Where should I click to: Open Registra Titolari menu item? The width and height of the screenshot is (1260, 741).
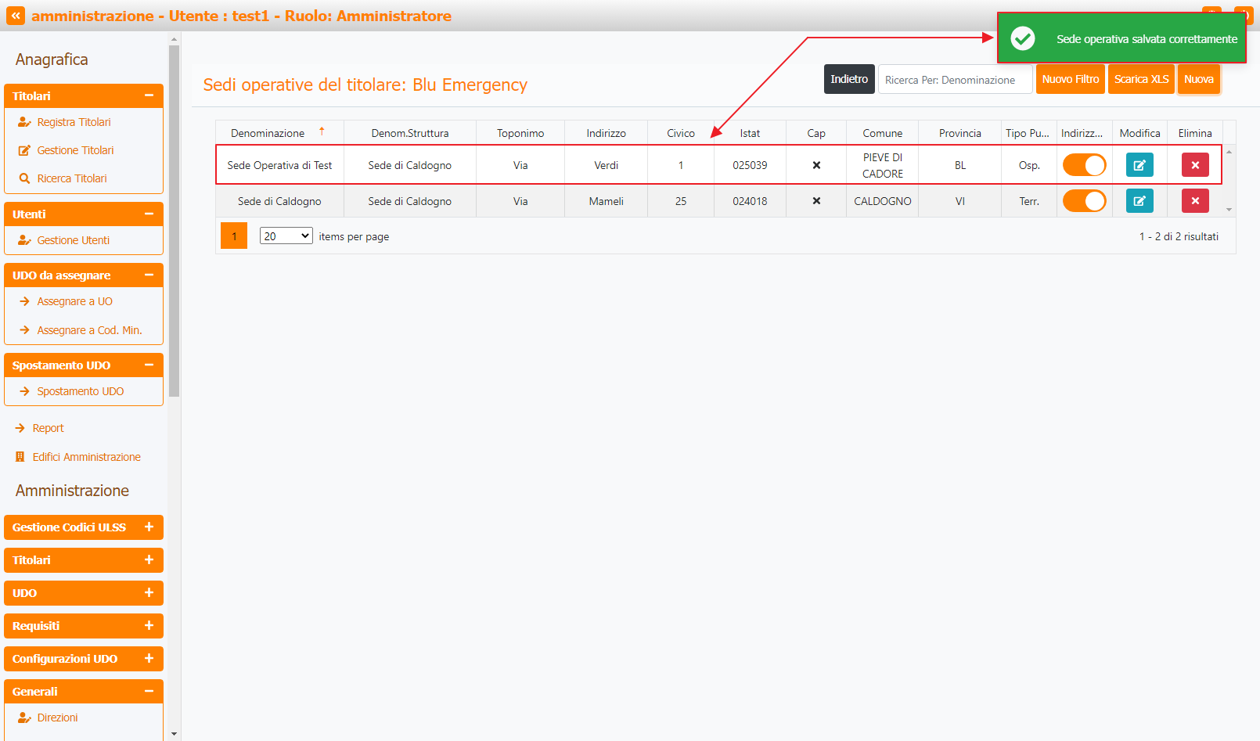point(74,122)
